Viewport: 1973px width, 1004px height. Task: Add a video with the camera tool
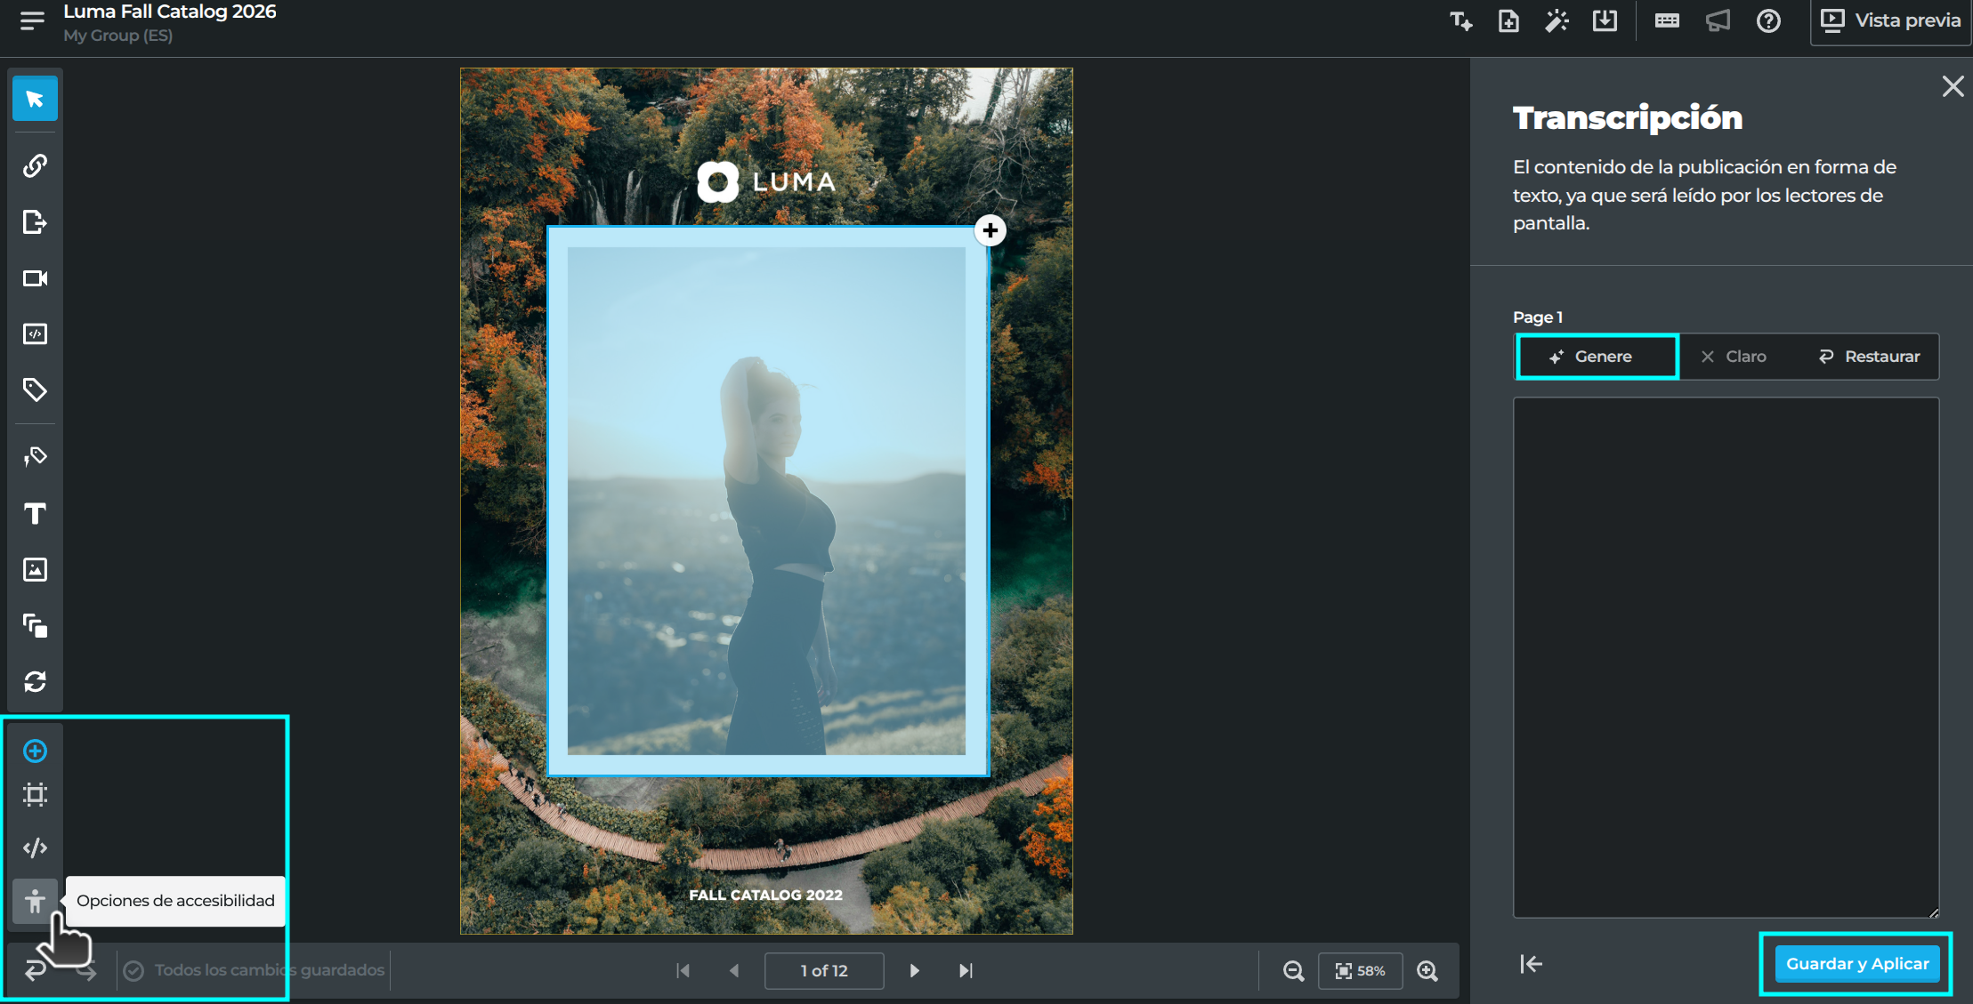pos(35,278)
